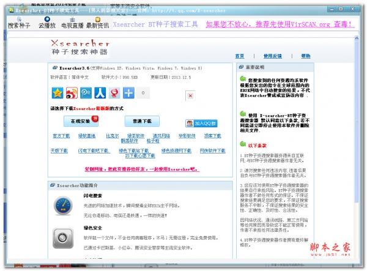Open the 官方下载 link
The height and width of the screenshot is (271, 367).
pyautogui.click(x=61, y=136)
